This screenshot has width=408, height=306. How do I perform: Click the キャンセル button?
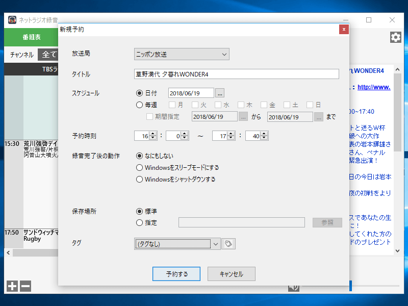click(231, 274)
